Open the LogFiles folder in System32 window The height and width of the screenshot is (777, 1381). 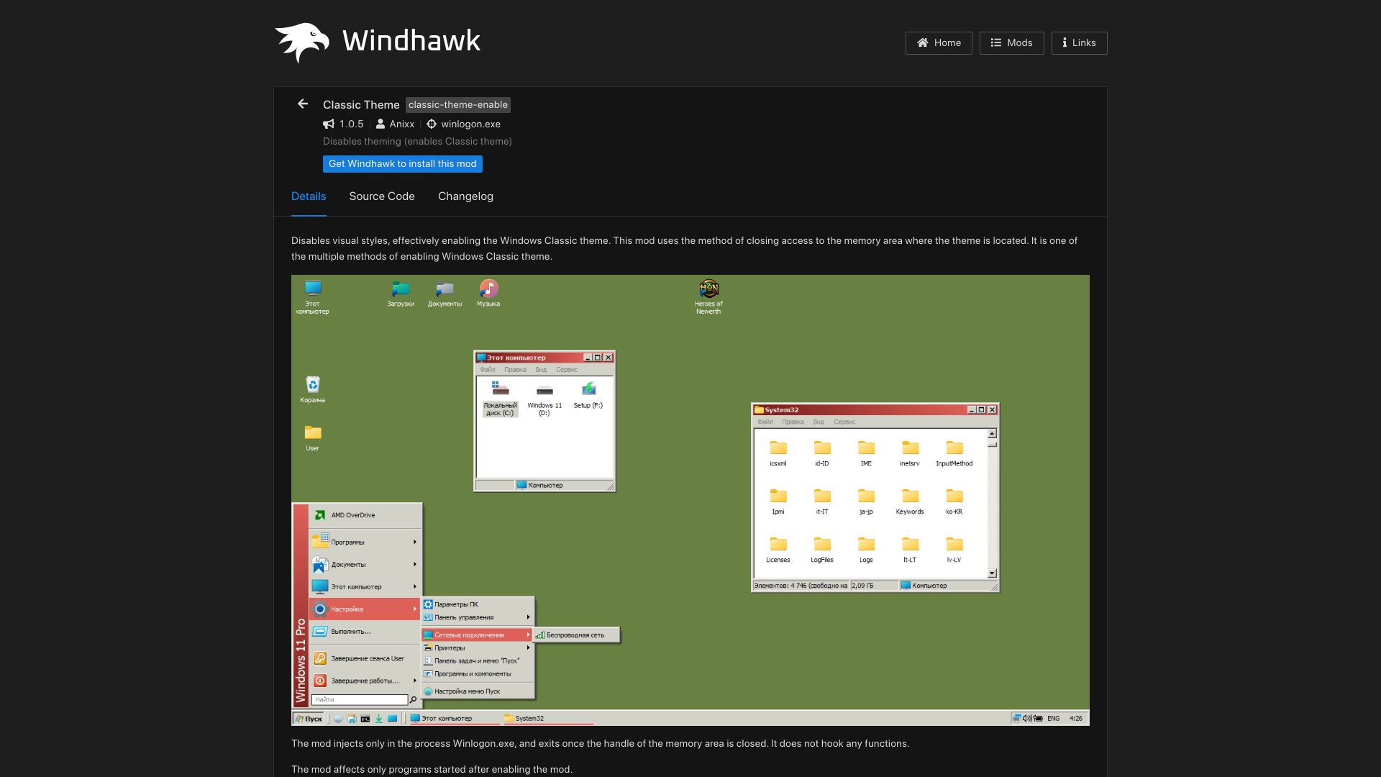pyautogui.click(x=822, y=550)
